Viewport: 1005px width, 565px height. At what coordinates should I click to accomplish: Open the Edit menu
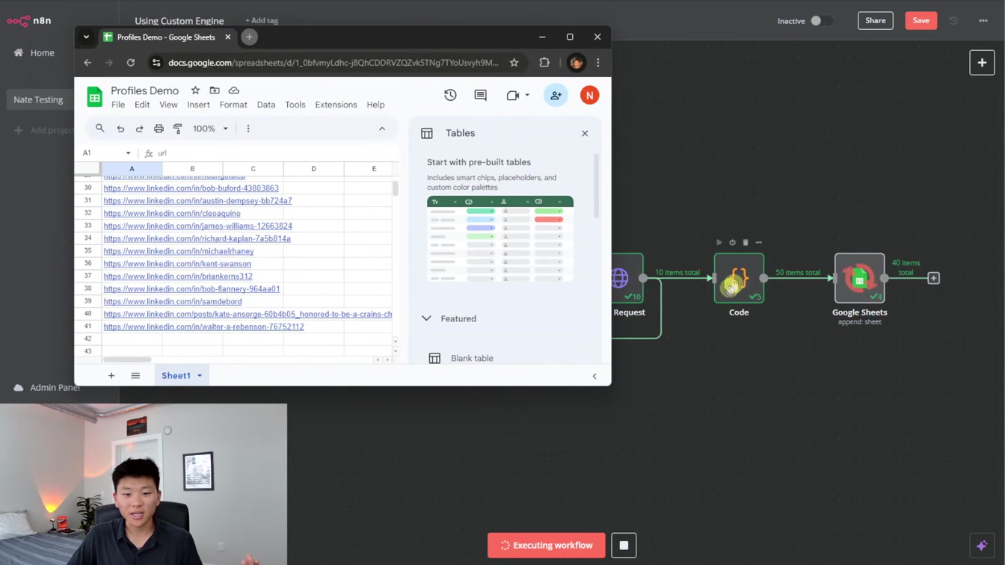(142, 105)
